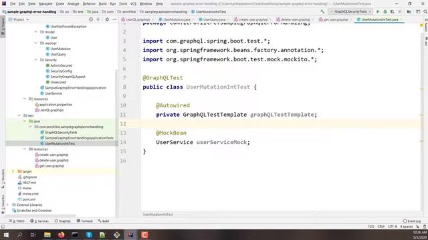Open Project panel settings gear

coord(107,19)
